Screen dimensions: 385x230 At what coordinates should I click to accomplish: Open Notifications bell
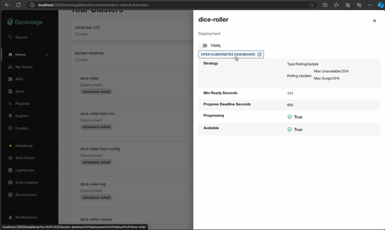tap(11, 218)
